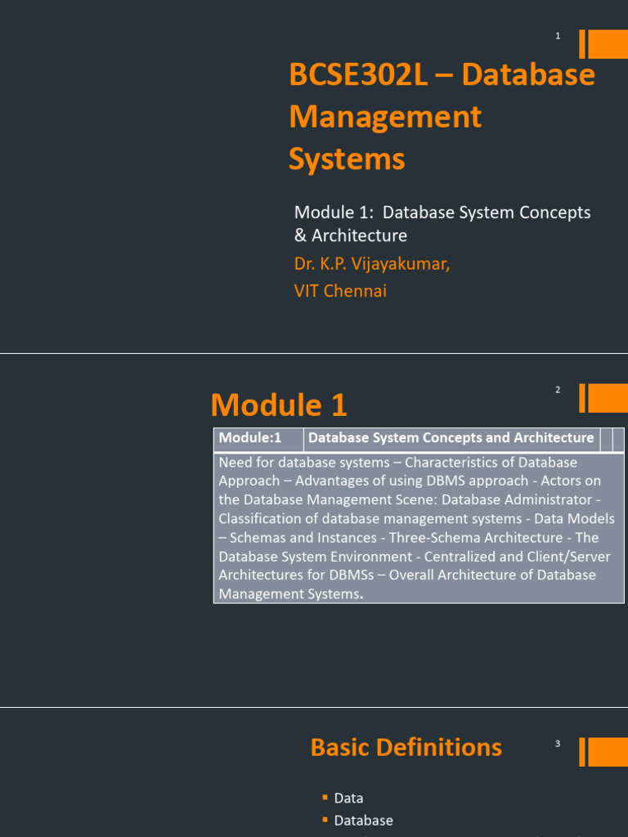Select Database System Concepts and Architecture header cell

pyautogui.click(x=451, y=439)
